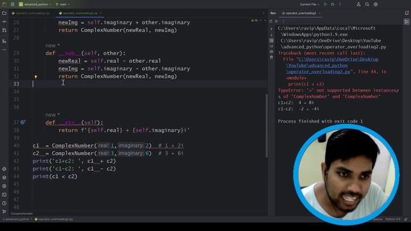Open the Notifications bell icon
411x231 pixels.
[407, 13]
